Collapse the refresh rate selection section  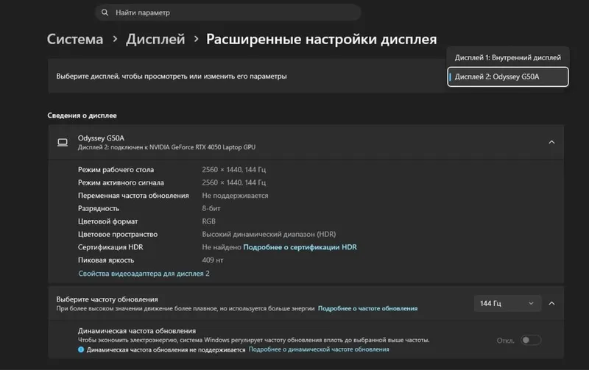(x=551, y=303)
